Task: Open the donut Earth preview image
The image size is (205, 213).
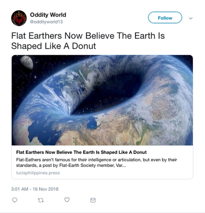Action: click(x=102, y=100)
